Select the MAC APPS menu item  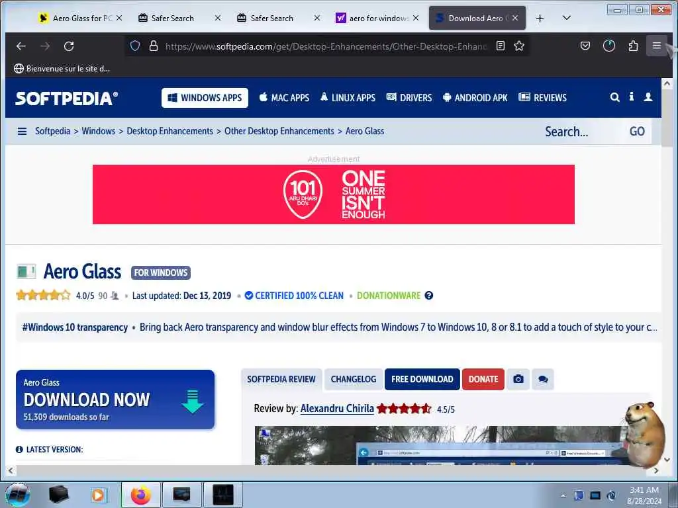(x=284, y=98)
